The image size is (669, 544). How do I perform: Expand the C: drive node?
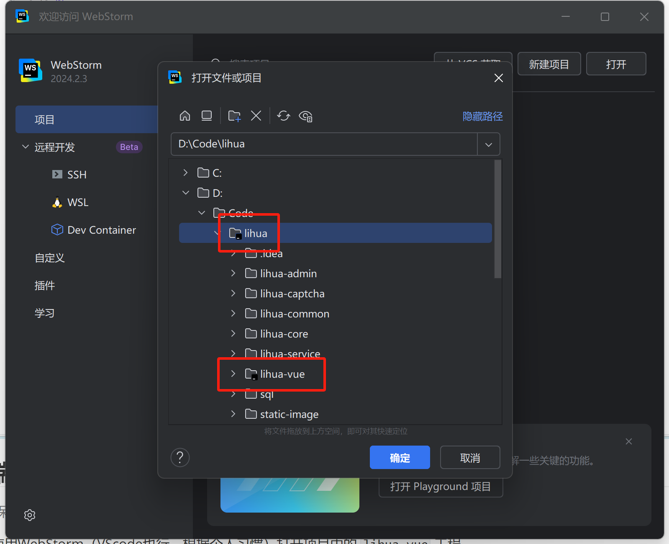click(186, 173)
